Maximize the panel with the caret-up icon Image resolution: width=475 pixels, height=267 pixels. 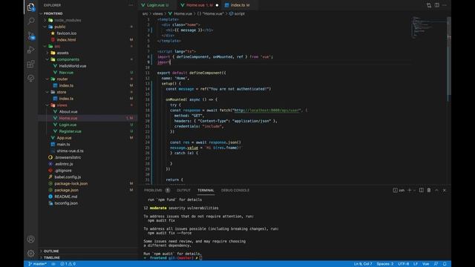(x=437, y=190)
